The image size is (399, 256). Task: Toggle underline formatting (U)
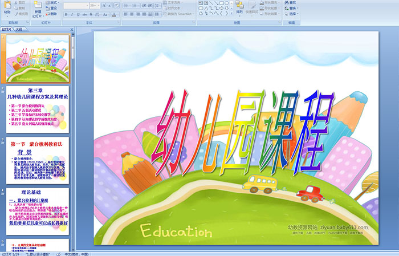point(78,14)
